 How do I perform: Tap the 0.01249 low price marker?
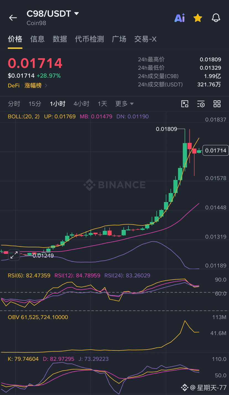tap(43, 256)
